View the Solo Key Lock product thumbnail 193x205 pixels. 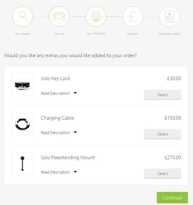(22, 85)
